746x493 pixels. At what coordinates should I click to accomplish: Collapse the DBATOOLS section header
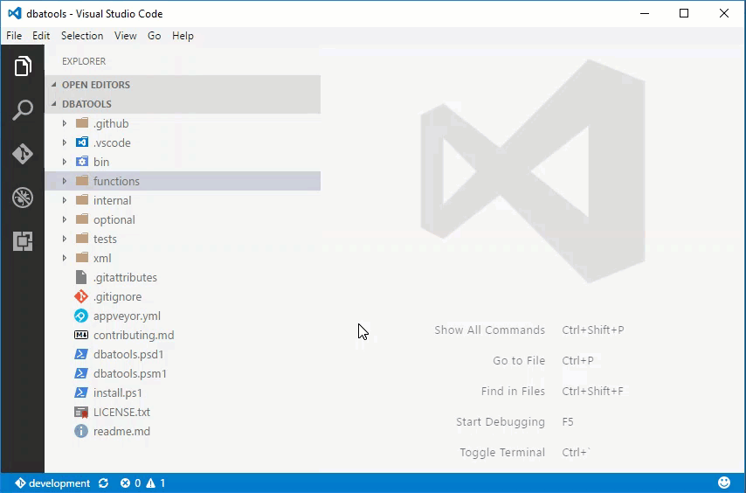pyautogui.click(x=86, y=104)
